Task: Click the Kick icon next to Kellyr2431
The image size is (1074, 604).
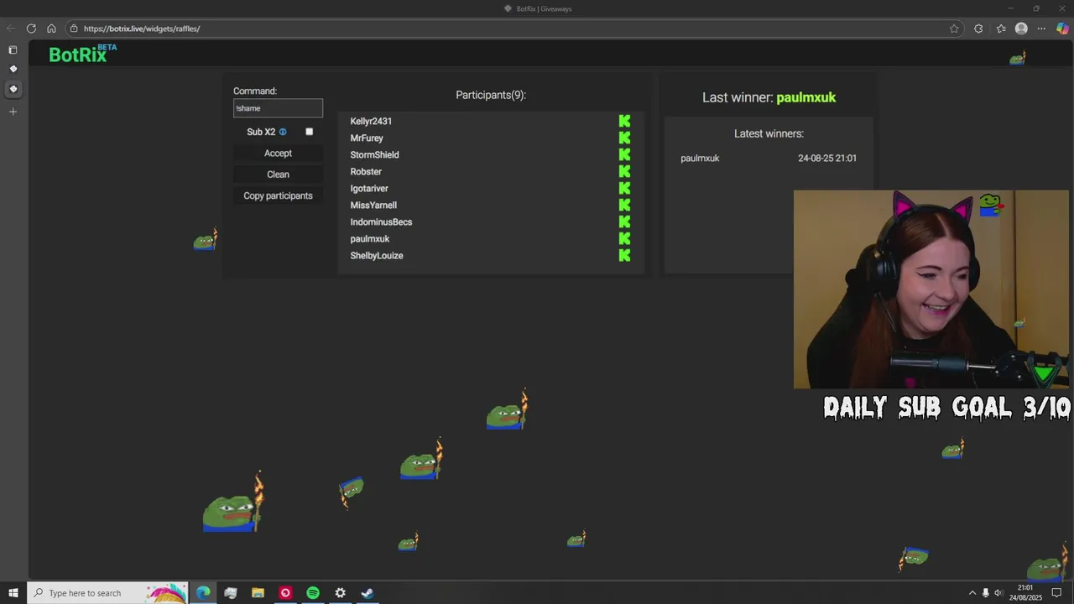Action: coord(624,121)
